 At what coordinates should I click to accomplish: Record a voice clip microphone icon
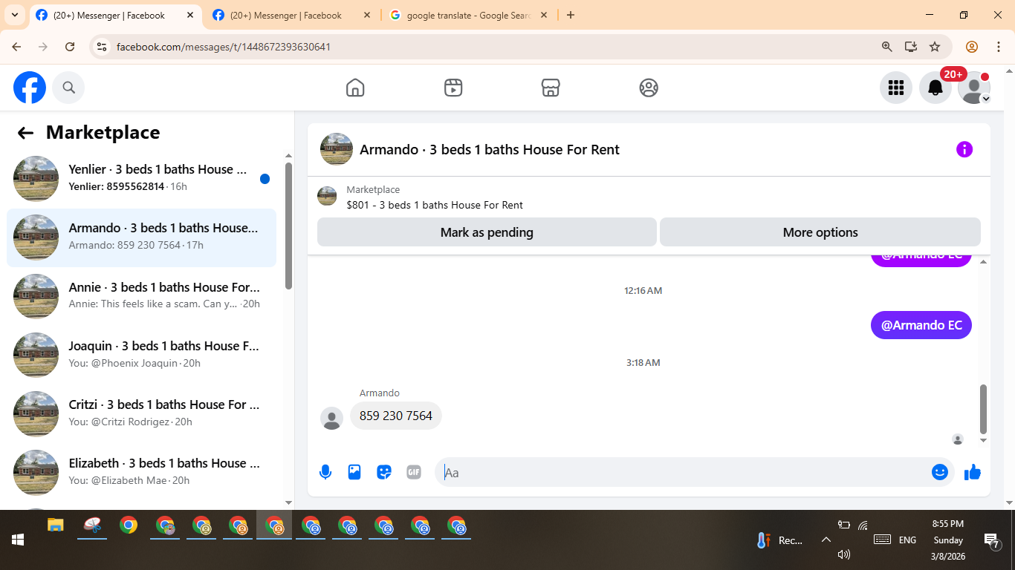point(325,472)
